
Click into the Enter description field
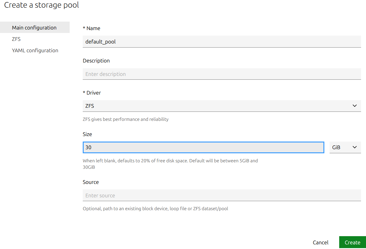point(221,74)
